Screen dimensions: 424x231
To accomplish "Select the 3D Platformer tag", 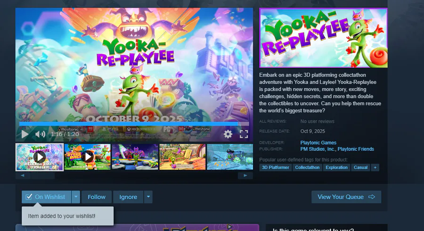I will tap(275, 167).
